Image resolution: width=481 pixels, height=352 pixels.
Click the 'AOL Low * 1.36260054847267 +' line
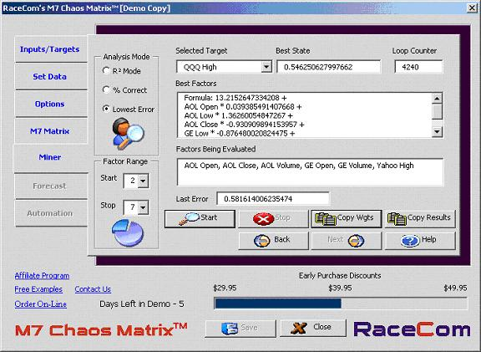(238, 115)
